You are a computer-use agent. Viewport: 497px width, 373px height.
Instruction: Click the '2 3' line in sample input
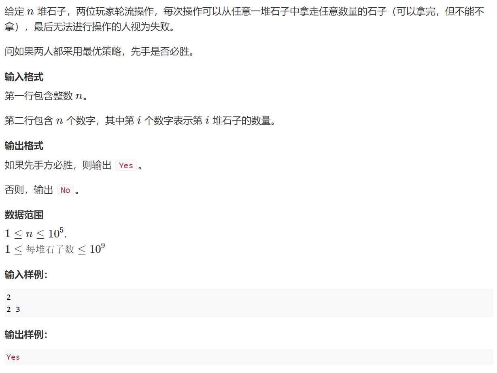(13, 310)
